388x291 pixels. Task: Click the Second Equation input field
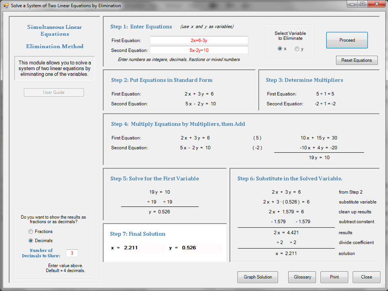pos(199,50)
